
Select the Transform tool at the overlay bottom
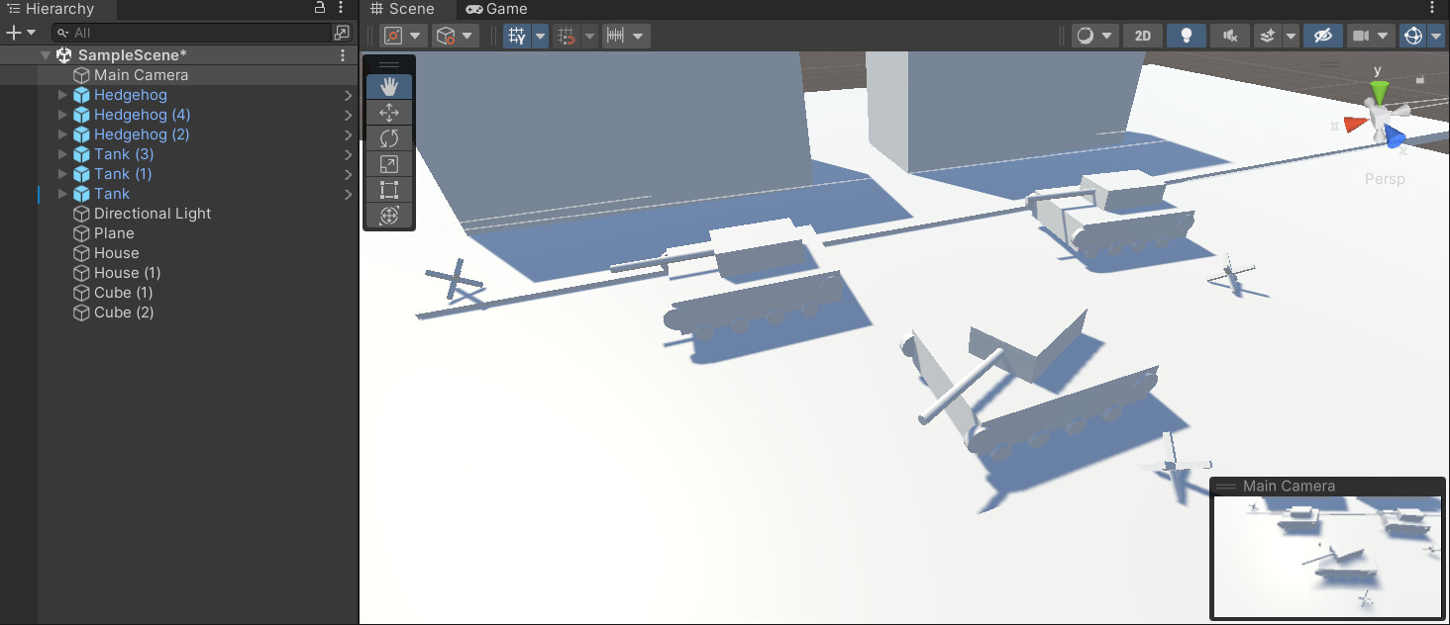pyautogui.click(x=389, y=216)
